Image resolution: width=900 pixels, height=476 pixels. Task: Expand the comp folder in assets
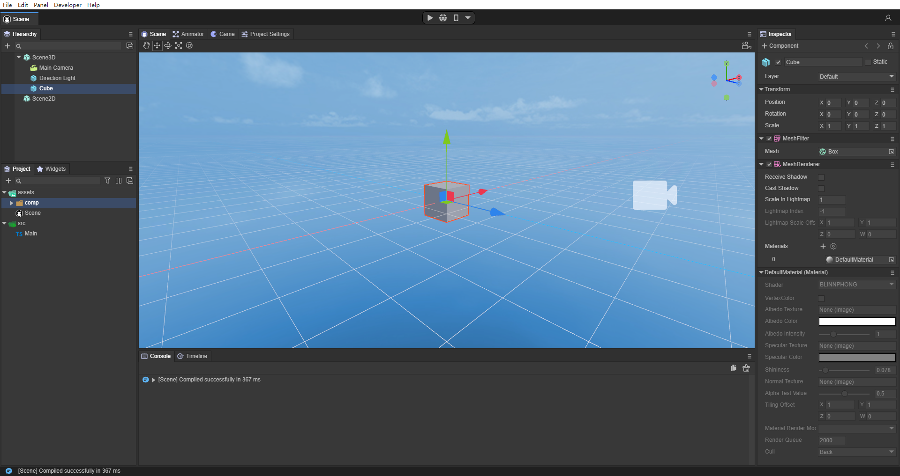tap(12, 203)
